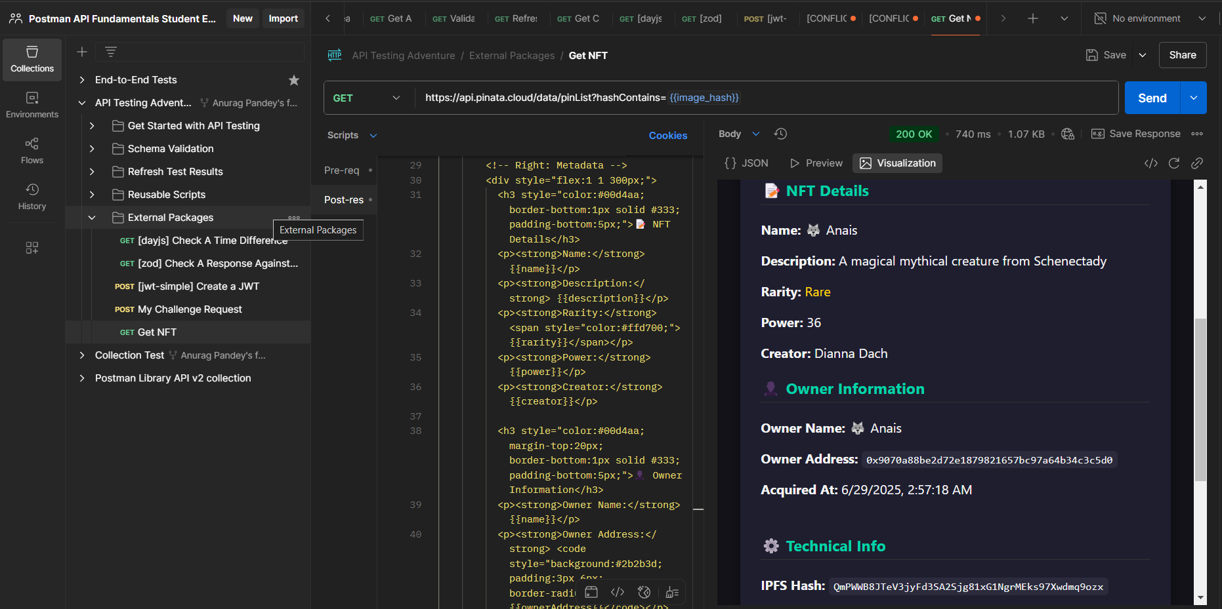Click the response panel vertical scrollbar

(1200, 400)
